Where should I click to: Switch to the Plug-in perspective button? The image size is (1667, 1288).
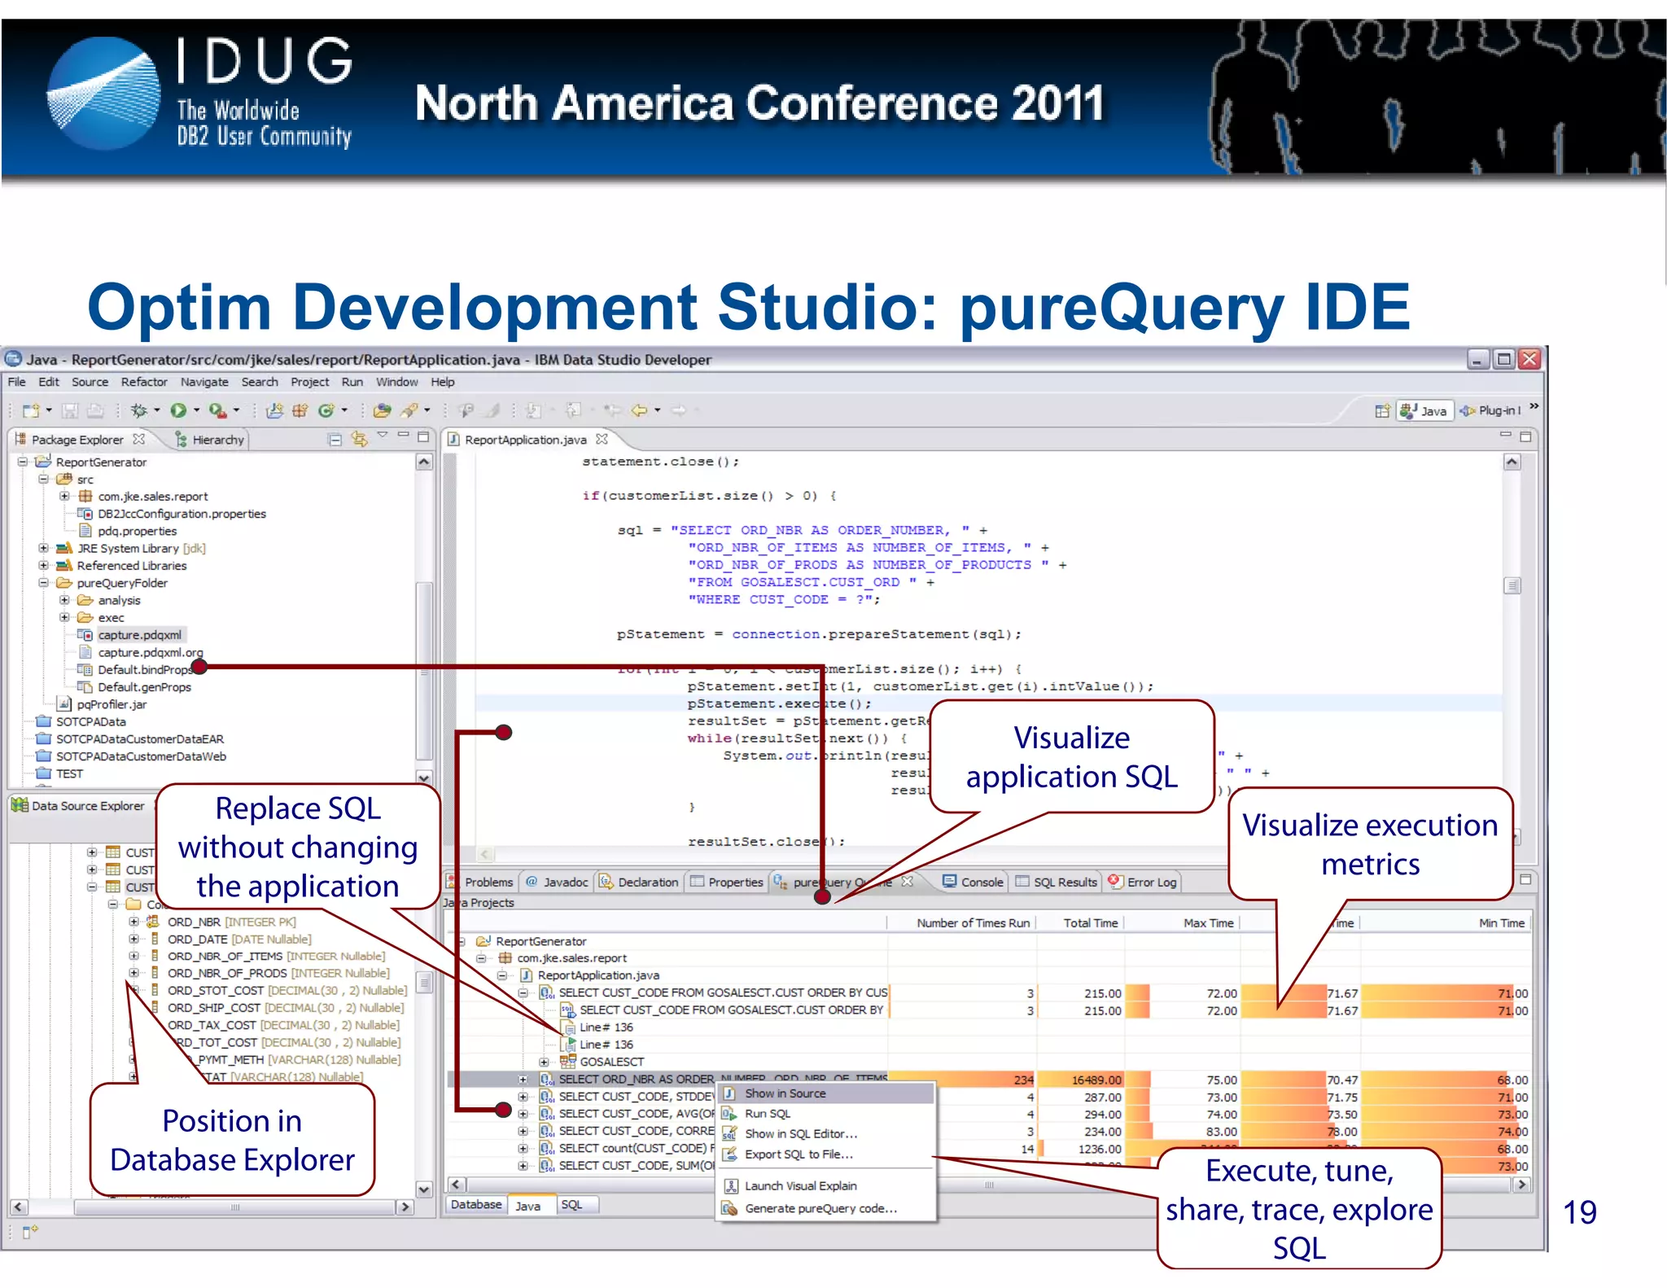(1490, 411)
